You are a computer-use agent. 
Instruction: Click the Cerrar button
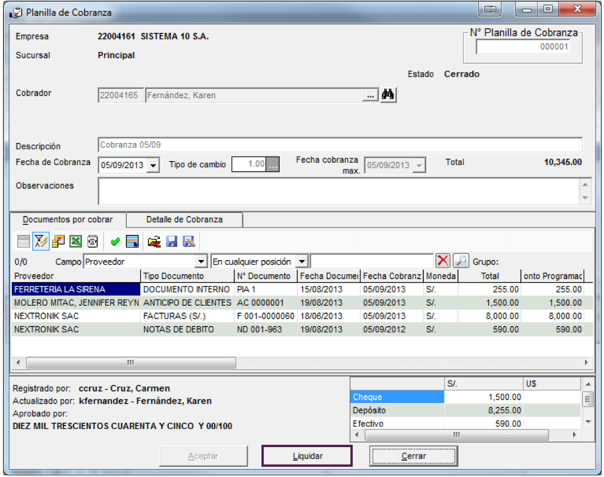coord(413,456)
